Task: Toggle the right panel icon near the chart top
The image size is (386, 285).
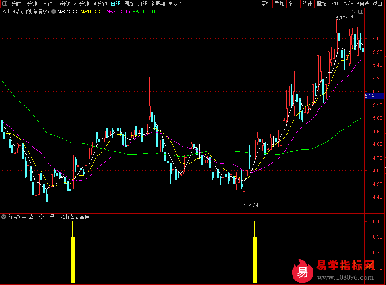Action: point(360,12)
